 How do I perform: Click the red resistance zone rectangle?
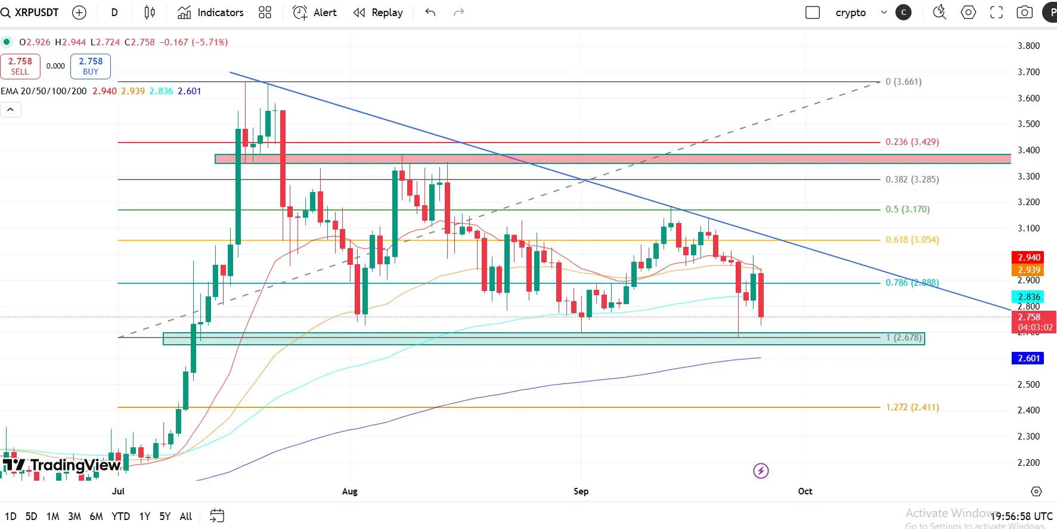(613, 159)
